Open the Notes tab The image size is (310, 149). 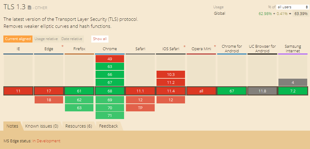click(12, 126)
